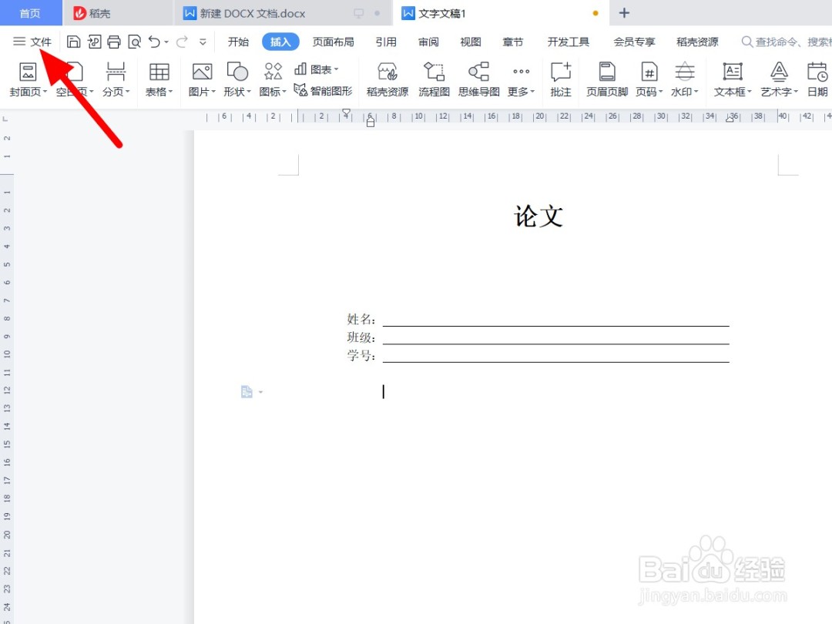
Task: Expand the 水印 dropdown arrow
Action: 696,92
